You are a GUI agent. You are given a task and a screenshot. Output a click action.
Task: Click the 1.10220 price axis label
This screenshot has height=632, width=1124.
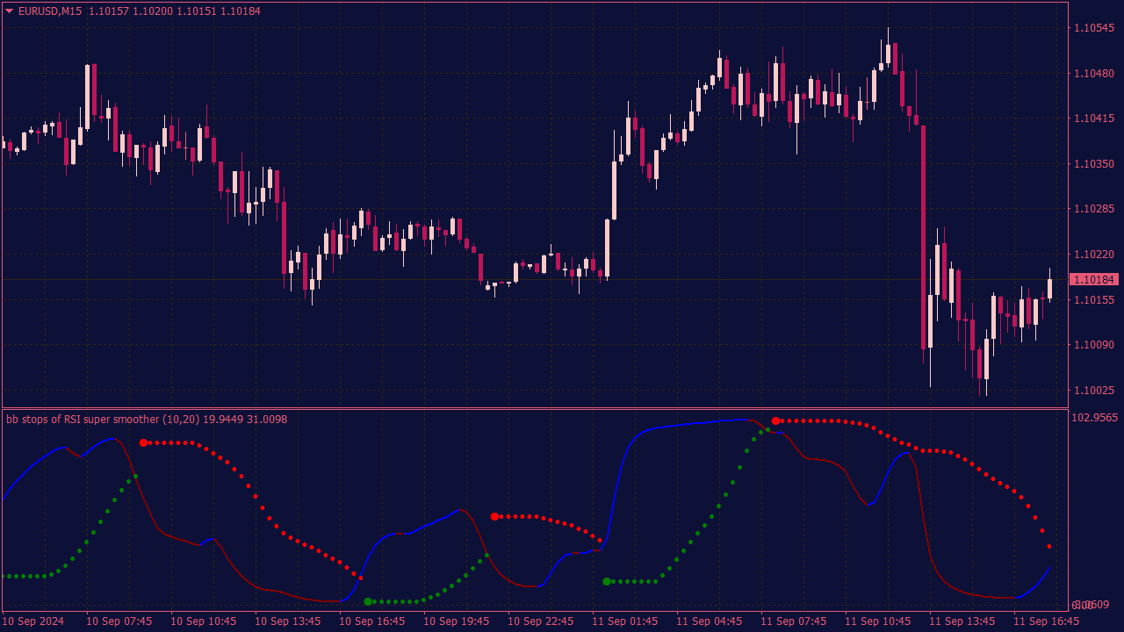coord(1094,255)
